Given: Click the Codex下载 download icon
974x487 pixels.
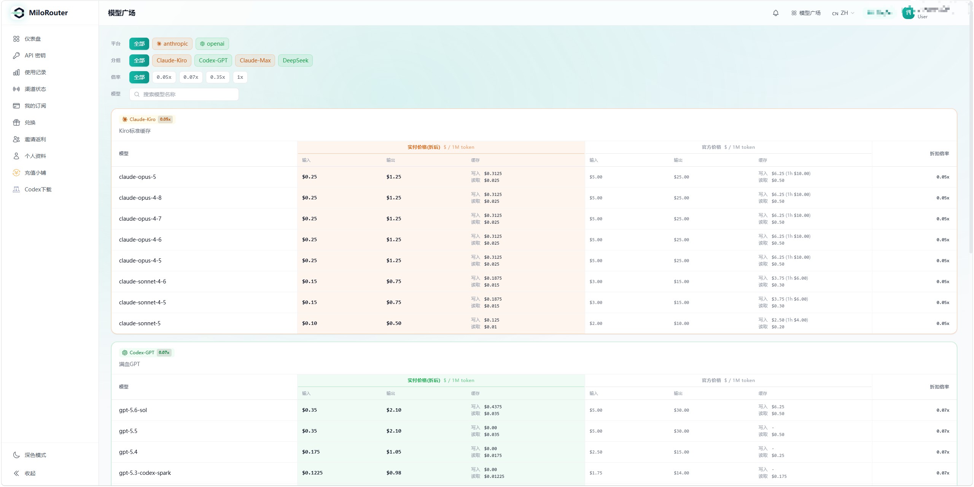Looking at the screenshot, I should coord(16,189).
